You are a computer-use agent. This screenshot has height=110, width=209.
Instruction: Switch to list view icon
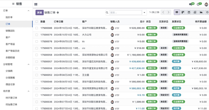177,12
